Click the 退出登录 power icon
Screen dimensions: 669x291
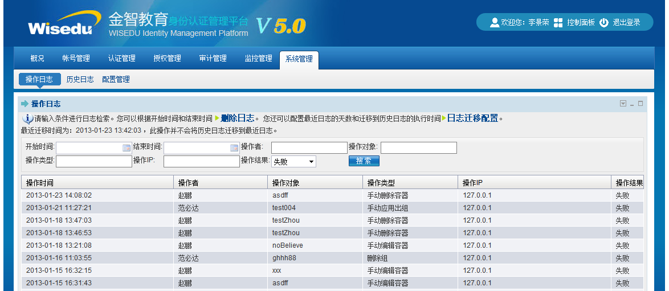click(x=604, y=22)
